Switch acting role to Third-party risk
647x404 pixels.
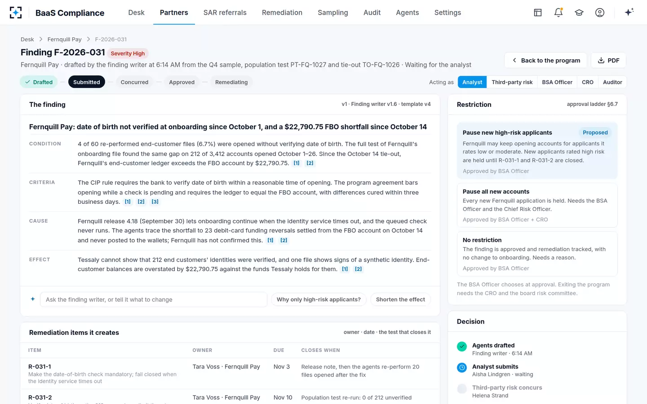coord(512,82)
